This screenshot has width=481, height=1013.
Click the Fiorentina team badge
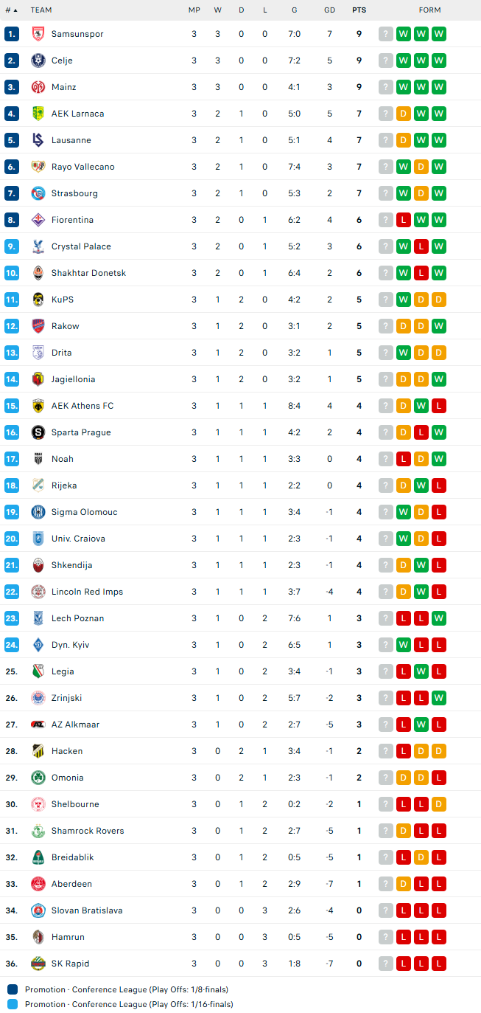38,220
